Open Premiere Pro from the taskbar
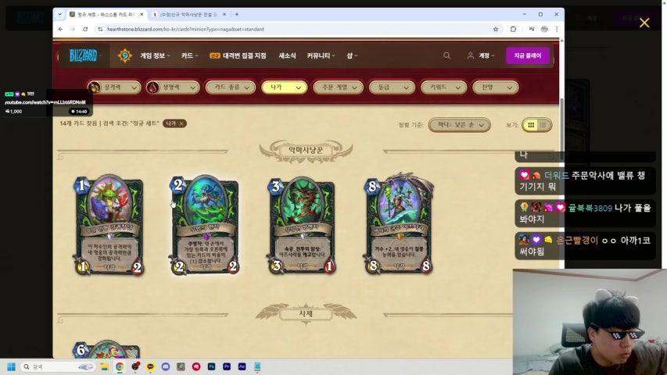667x375 pixels. pyautogui.click(x=227, y=366)
